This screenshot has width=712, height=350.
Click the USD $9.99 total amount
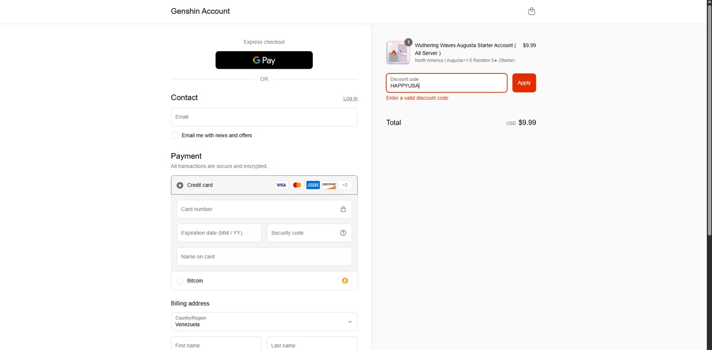coord(521,122)
